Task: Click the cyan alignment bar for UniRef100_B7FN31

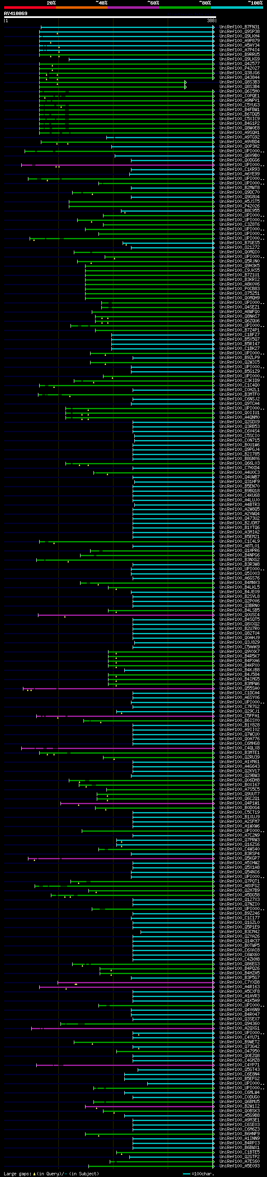Action: pyautogui.click(x=127, y=27)
